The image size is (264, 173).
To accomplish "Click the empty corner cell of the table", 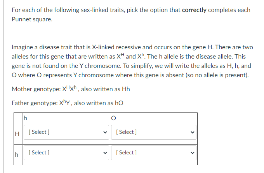I will click(x=18, y=118).
